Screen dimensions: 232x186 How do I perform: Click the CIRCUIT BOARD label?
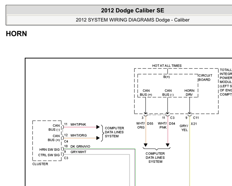click(205, 77)
